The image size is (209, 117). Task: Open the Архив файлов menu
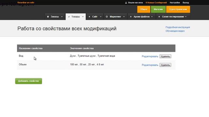(141, 17)
